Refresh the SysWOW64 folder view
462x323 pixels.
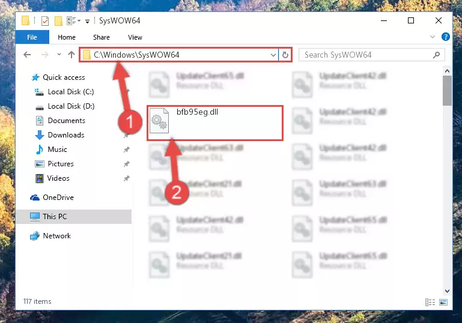point(285,55)
